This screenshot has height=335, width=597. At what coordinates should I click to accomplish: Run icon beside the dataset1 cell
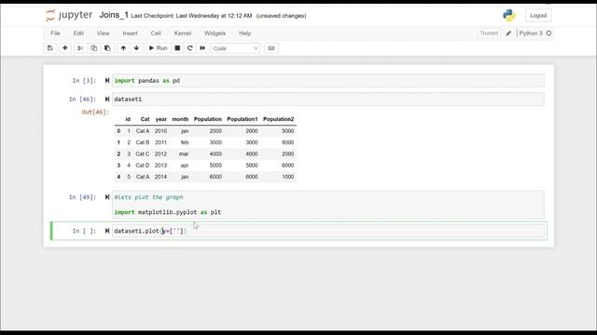[x=107, y=100]
